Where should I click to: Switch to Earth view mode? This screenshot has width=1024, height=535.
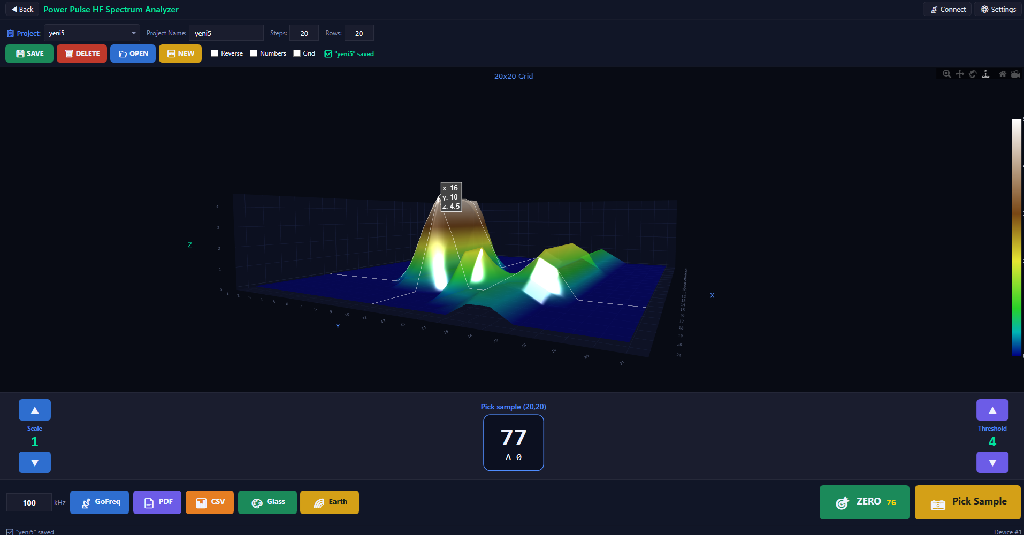pyautogui.click(x=330, y=502)
